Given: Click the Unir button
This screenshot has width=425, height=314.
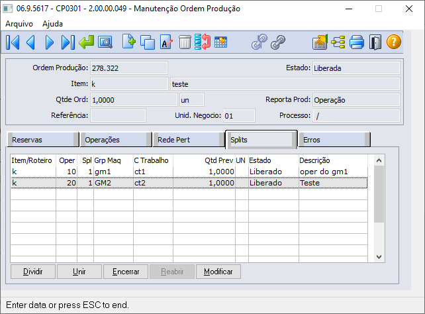Looking at the screenshot, I should [x=79, y=272].
